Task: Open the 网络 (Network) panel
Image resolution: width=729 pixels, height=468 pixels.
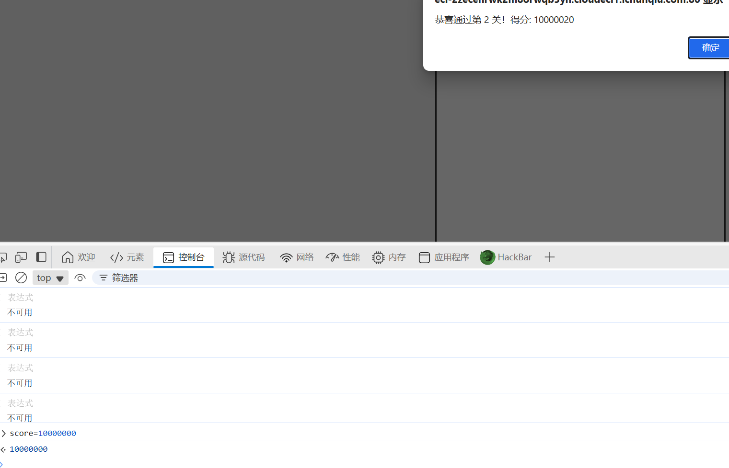Action: pos(297,257)
